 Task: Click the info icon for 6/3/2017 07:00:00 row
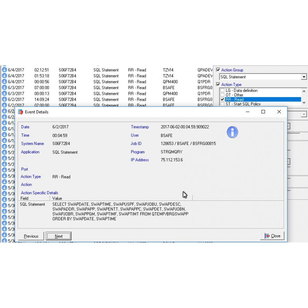[x=4, y=87]
